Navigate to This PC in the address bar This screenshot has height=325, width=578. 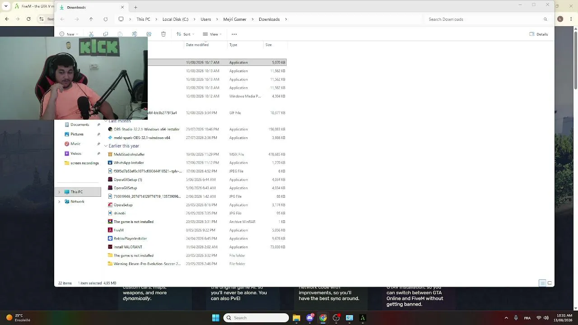tap(144, 19)
